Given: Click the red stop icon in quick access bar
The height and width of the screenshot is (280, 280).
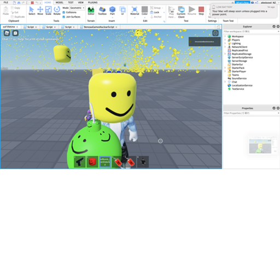Looking at the screenshot, I should click(32, 3).
